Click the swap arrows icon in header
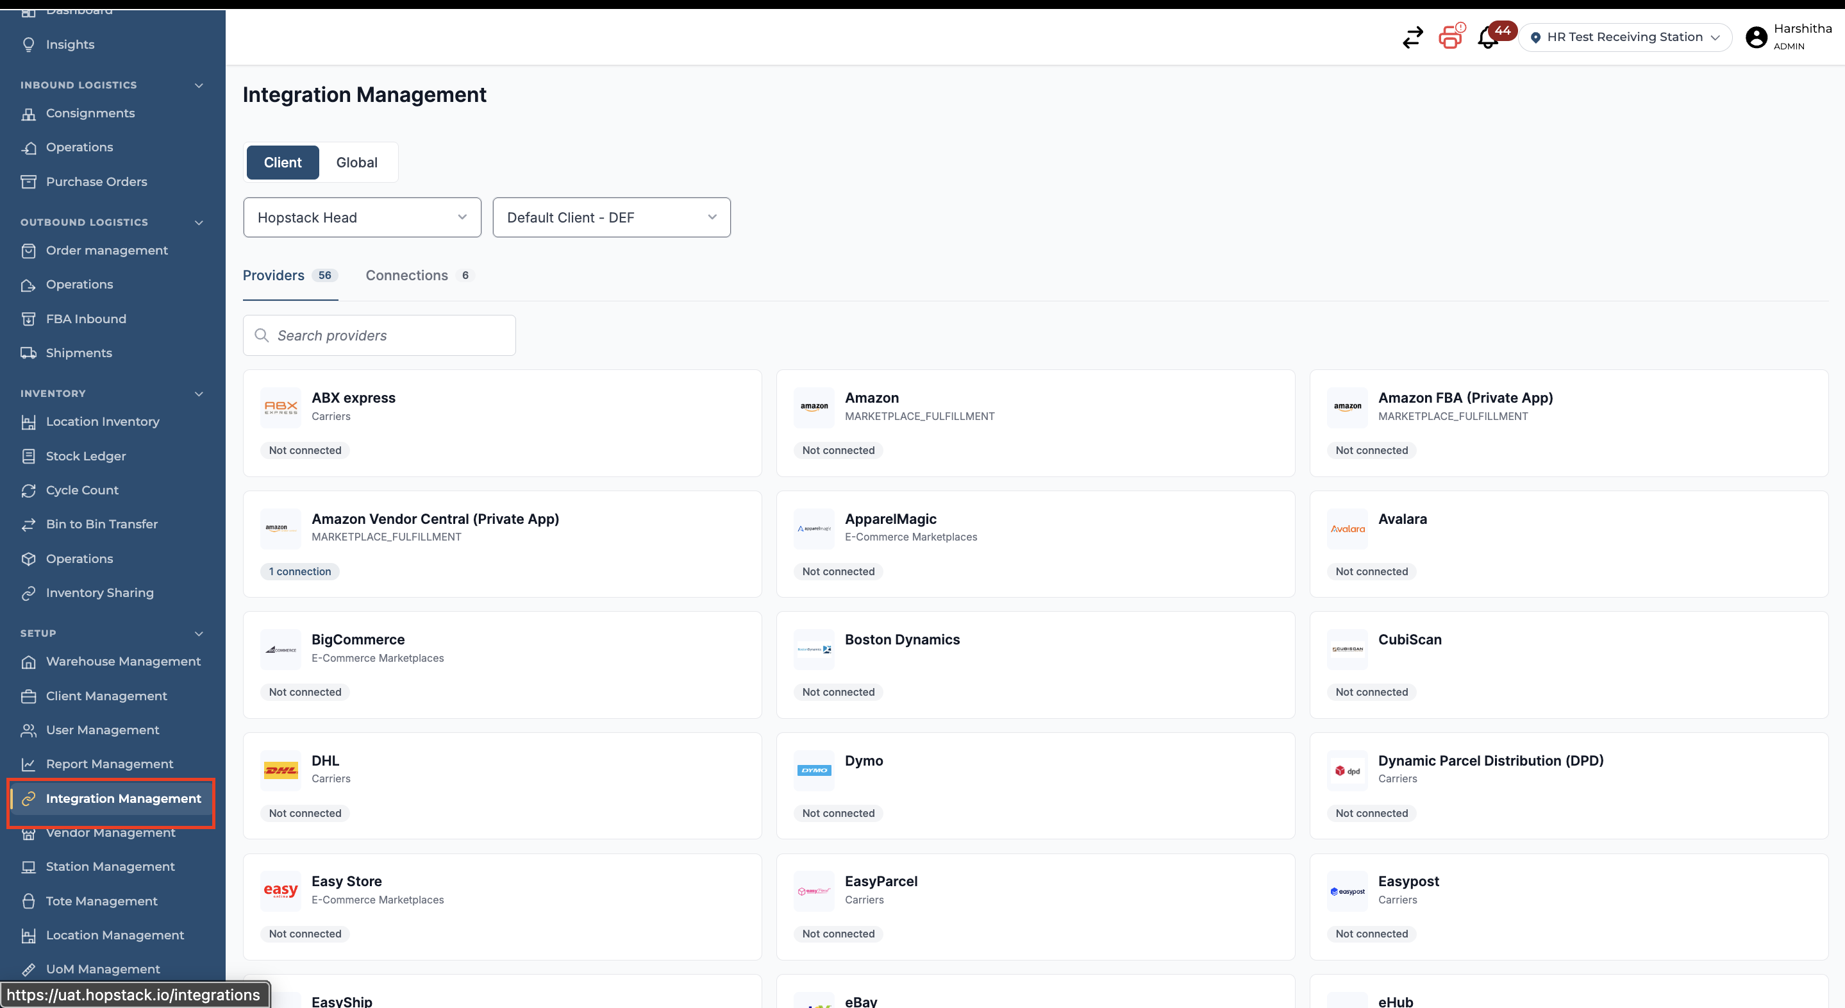Viewport: 1845px width, 1008px height. click(1412, 37)
